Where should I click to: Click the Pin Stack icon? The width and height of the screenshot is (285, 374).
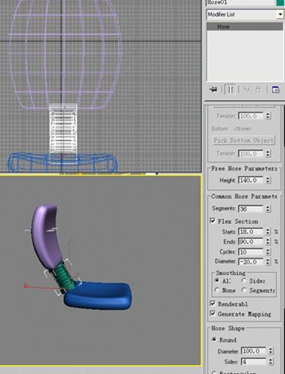tap(213, 90)
